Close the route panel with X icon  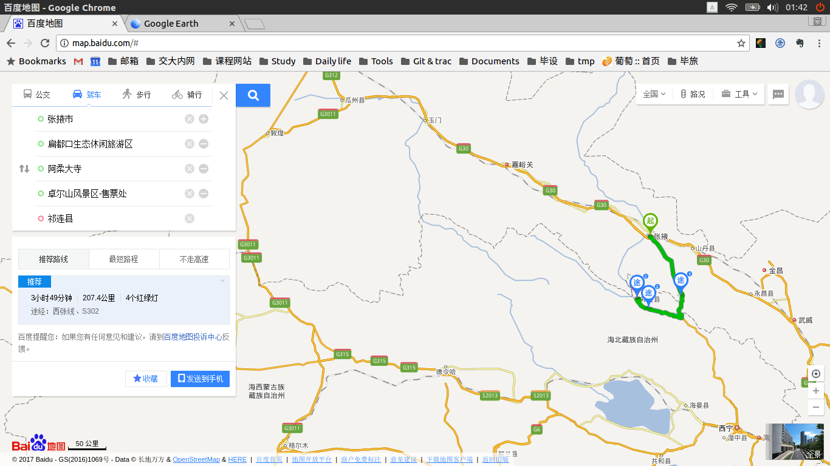(224, 95)
